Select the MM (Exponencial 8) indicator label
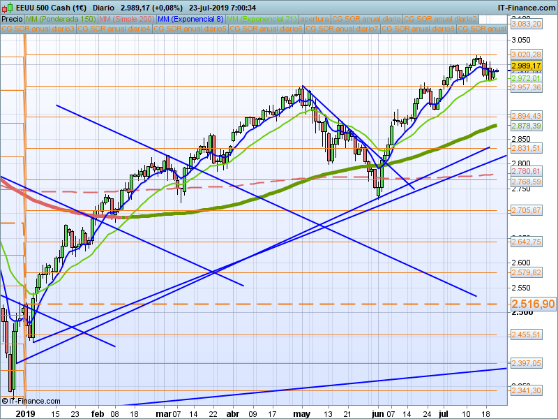The width and height of the screenshot is (558, 419). [190, 19]
